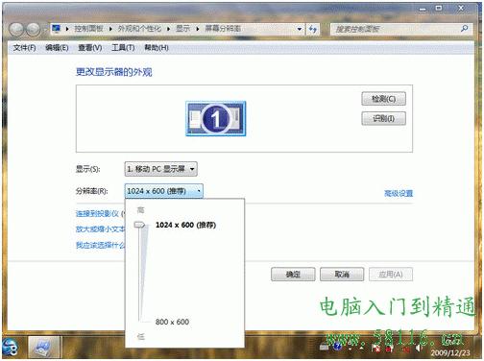484x361 pixels.
Task: Click the 取消 cancel button
Action: (342, 275)
